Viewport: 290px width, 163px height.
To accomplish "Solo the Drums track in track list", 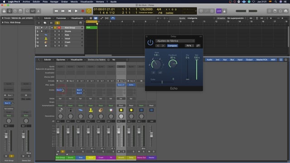I will click(x=55, y=31).
